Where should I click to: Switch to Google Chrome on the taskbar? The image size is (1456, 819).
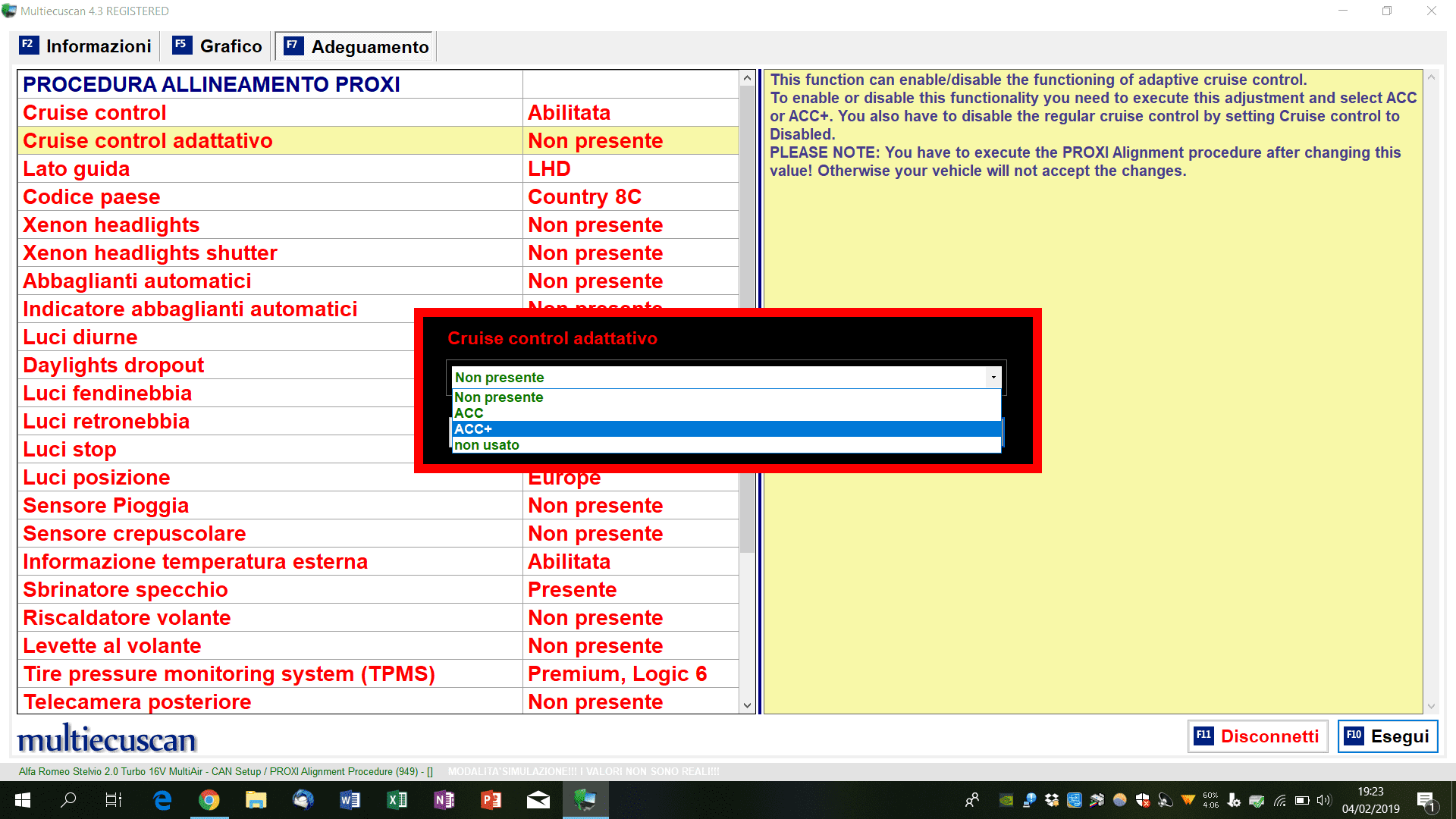pyautogui.click(x=209, y=800)
